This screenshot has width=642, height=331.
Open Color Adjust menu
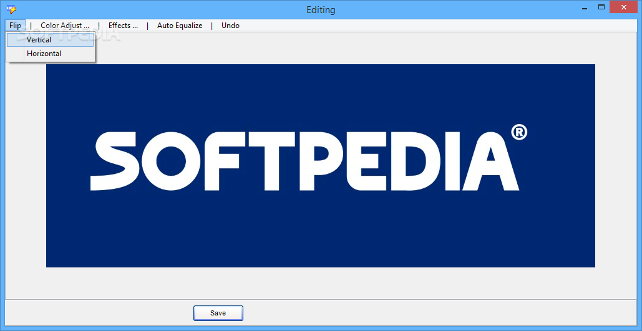point(65,26)
